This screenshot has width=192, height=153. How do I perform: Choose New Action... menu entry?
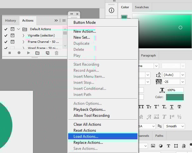85,31
